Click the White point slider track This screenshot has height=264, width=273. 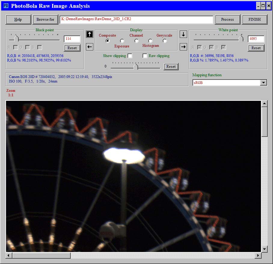coord(217,39)
